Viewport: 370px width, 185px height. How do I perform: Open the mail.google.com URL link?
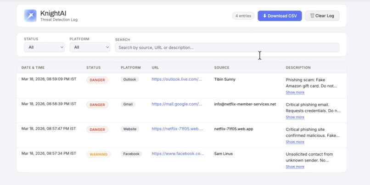(x=177, y=104)
